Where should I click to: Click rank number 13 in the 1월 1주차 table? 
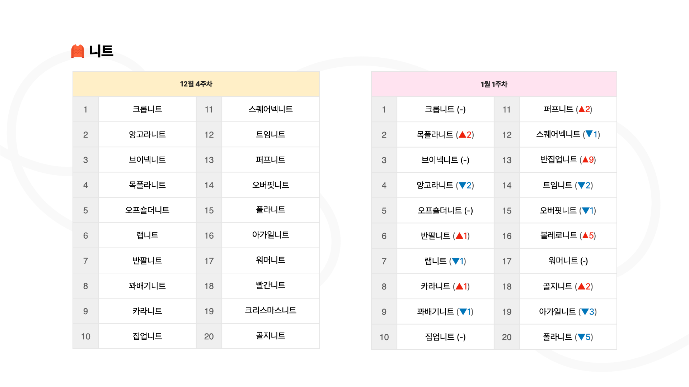(x=507, y=160)
